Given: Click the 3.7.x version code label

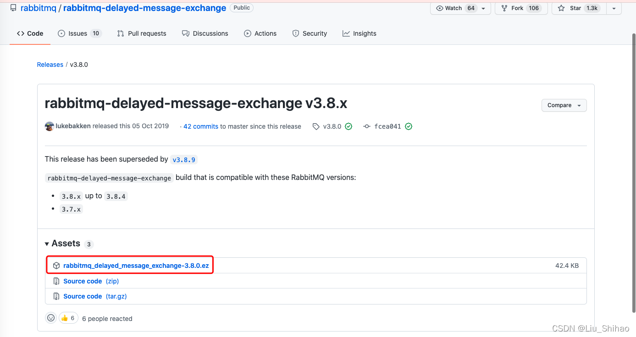Looking at the screenshot, I should pos(71,210).
